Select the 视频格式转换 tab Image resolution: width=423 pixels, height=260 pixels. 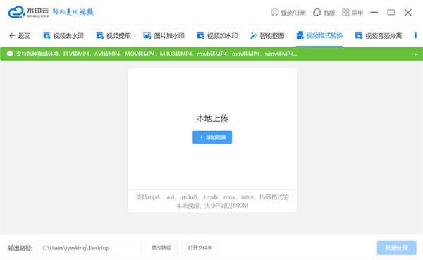[x=319, y=36]
